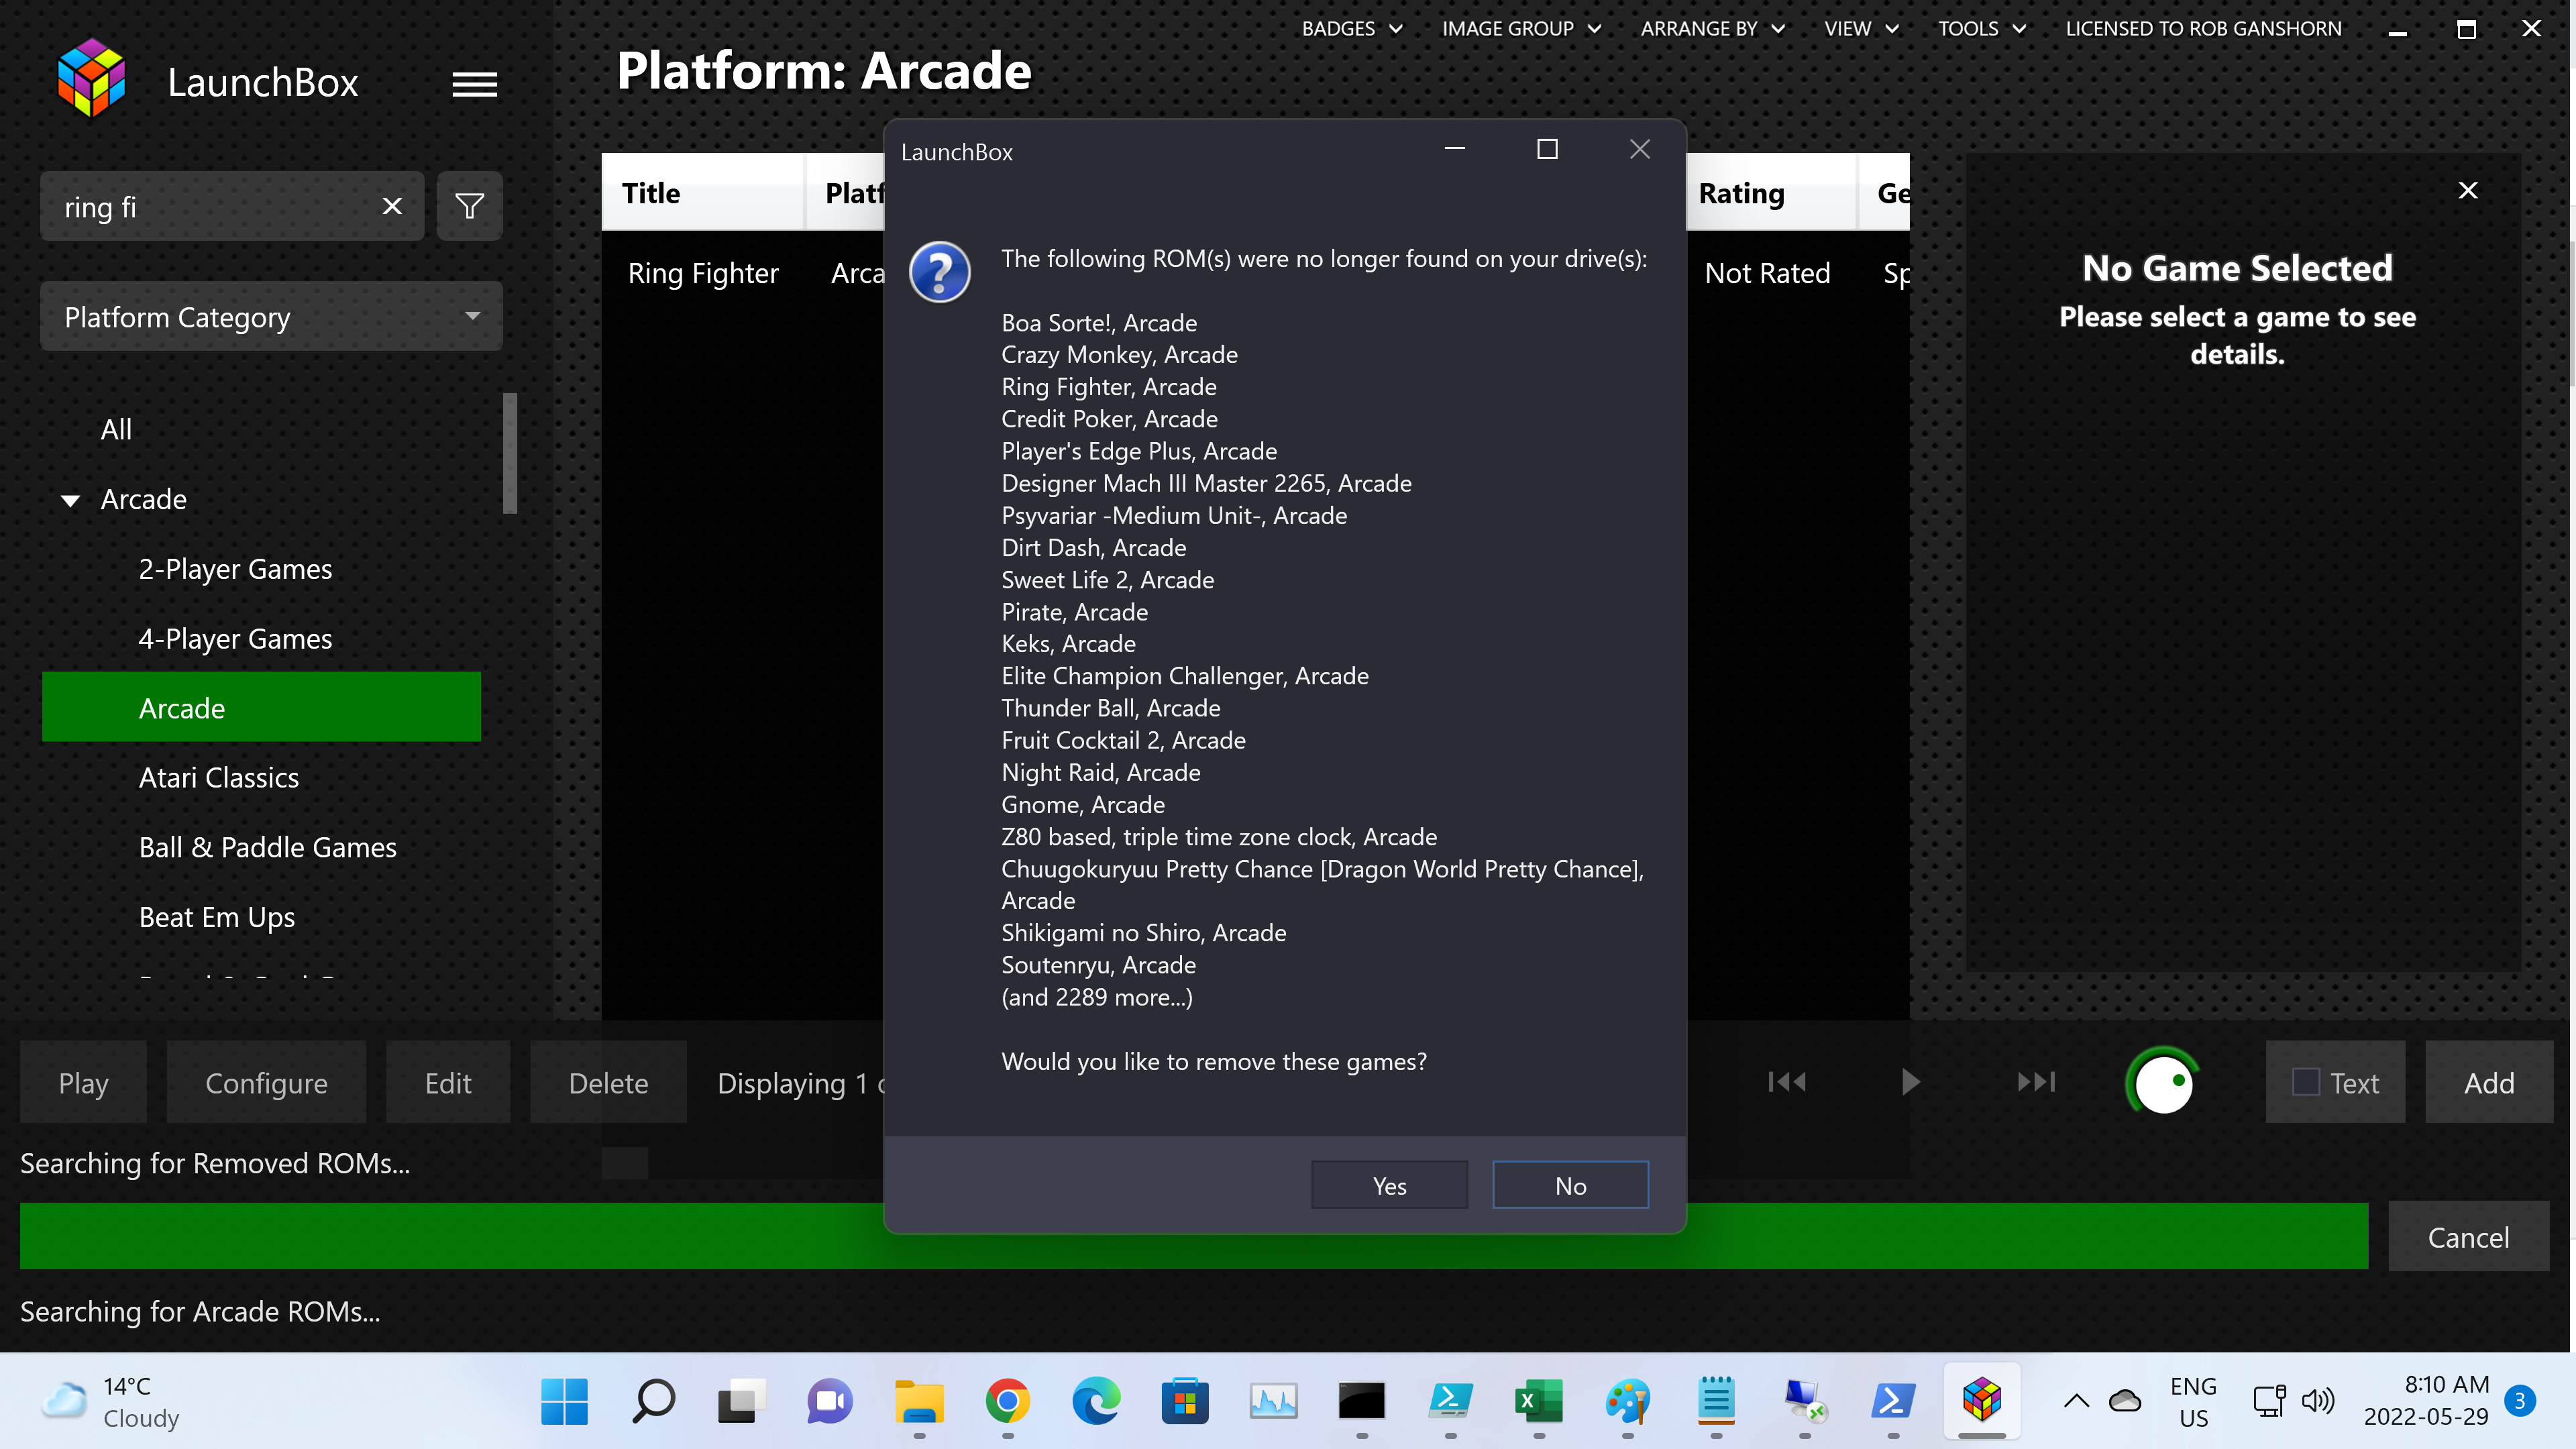Click the dialog question mark icon
The height and width of the screenshot is (1449, 2576).
(x=939, y=271)
